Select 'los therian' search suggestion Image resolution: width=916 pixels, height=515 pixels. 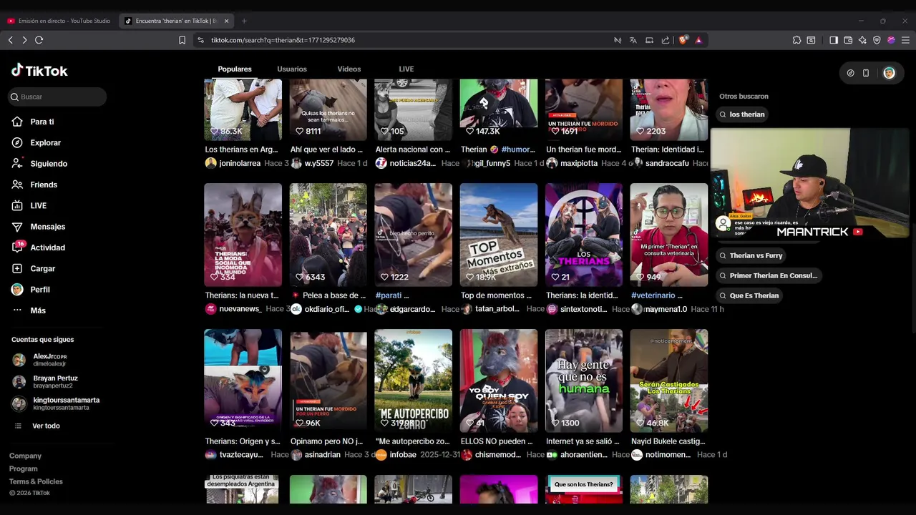(742, 114)
